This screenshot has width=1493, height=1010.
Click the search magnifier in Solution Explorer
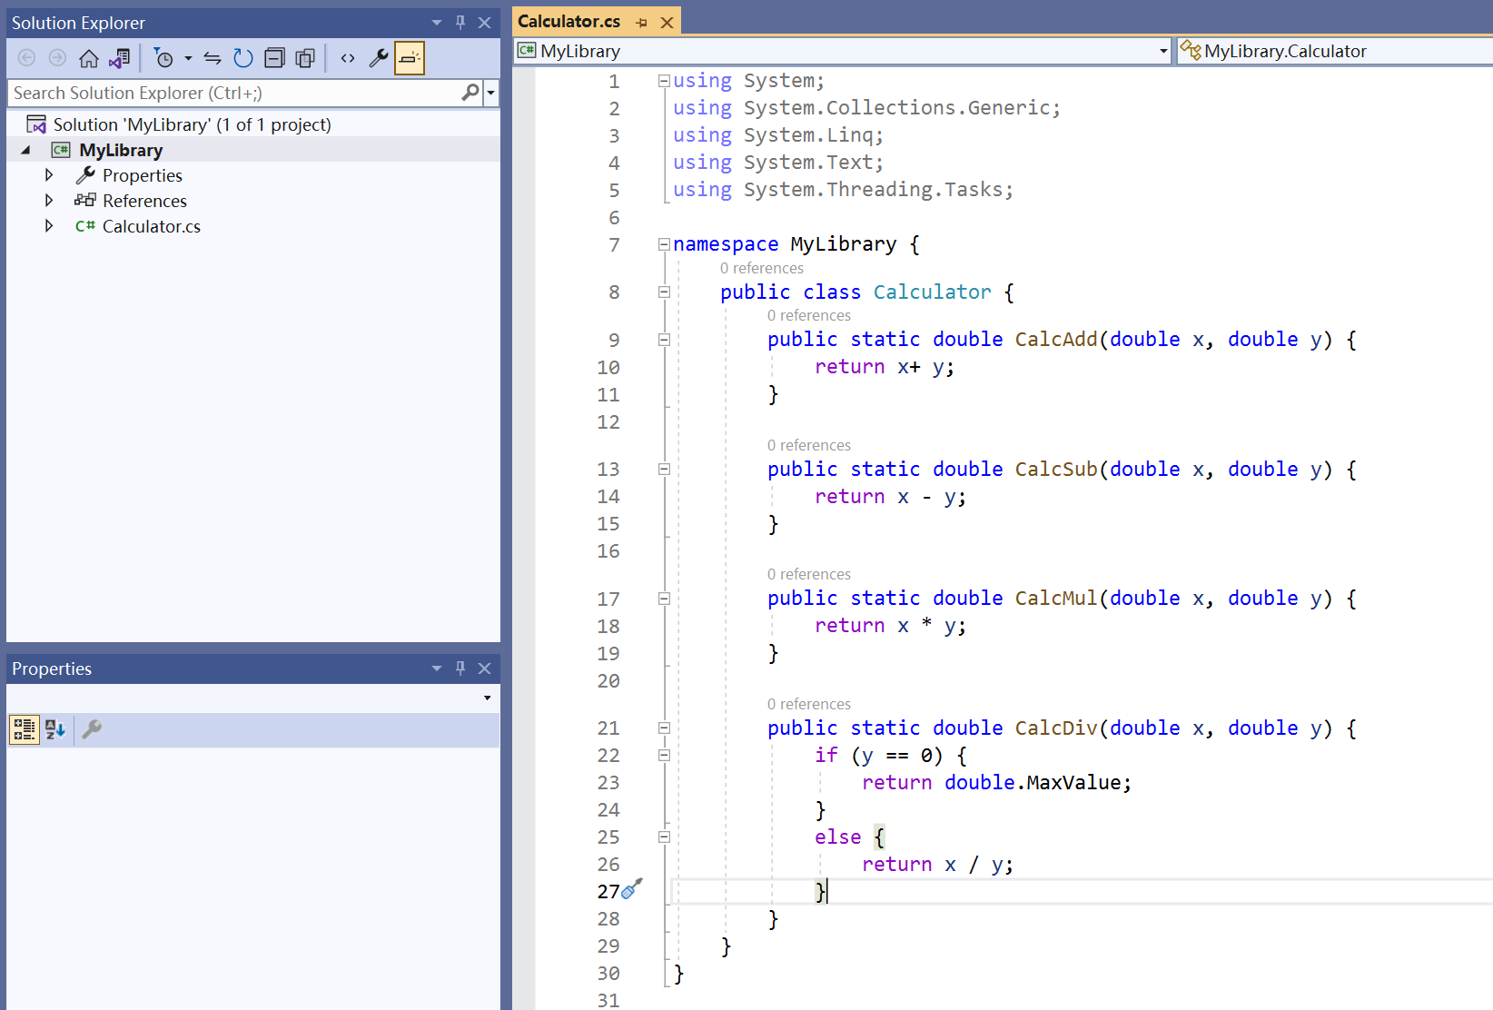point(470,93)
